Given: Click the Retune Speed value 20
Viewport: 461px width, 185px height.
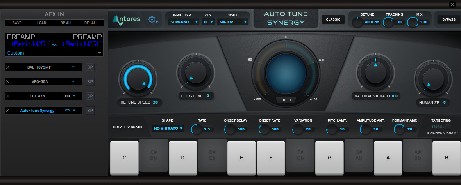Looking at the screenshot, I should [x=155, y=102].
